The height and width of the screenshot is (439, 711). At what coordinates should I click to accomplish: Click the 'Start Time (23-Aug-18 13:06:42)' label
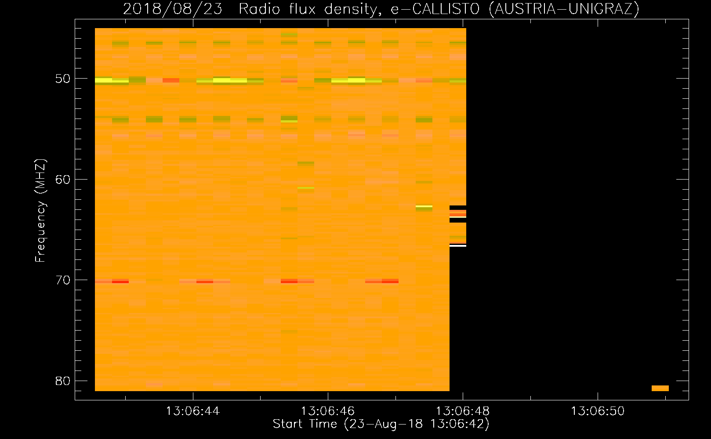click(x=381, y=424)
